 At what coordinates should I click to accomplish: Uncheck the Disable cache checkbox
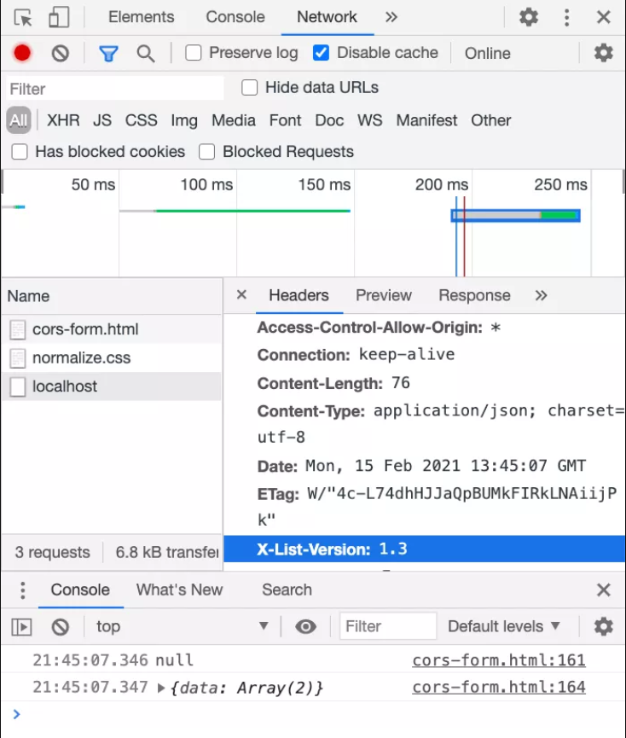point(321,53)
